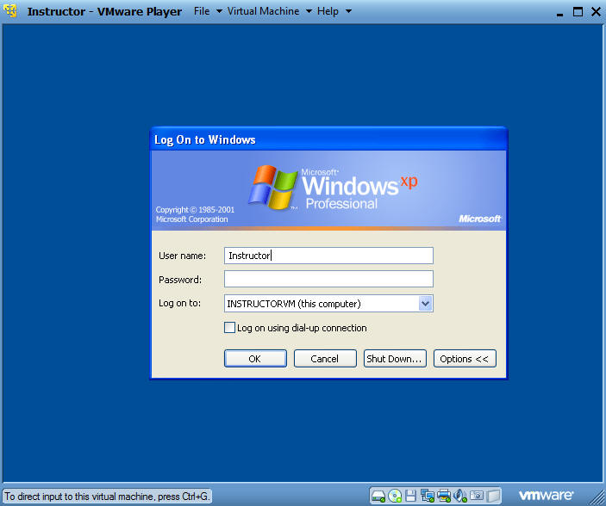The image size is (606, 506).
Task: Expand the Virtual Machine menu arrow
Action: pos(309,11)
